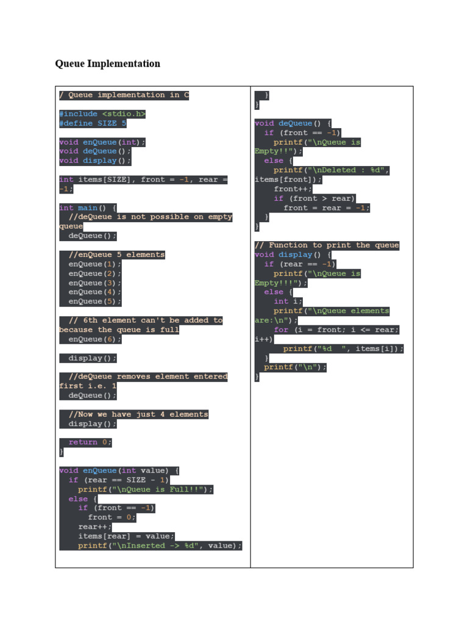This screenshot has width=468, height=625.
Task: Click the 'void enQueue(int);' prototype line
Action: pyautogui.click(x=102, y=142)
